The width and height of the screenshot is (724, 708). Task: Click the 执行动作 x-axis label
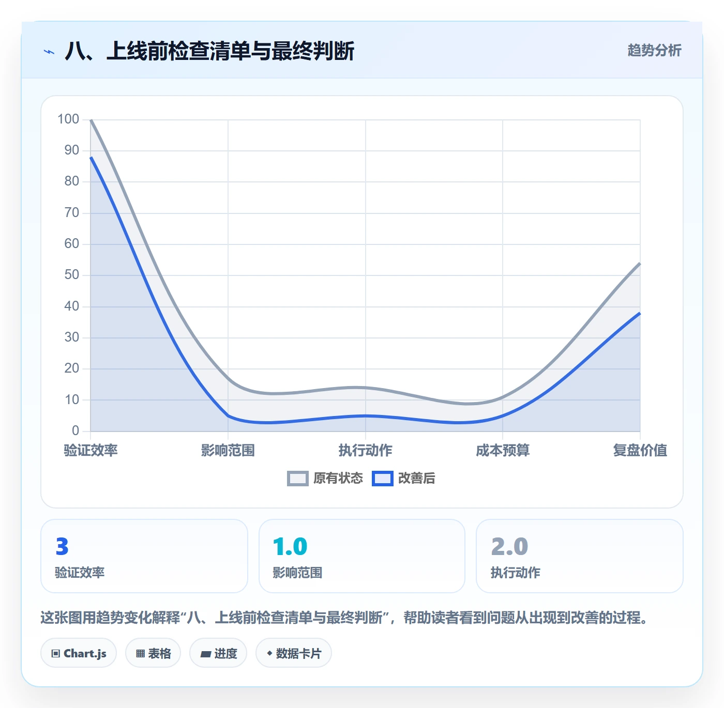[366, 451]
